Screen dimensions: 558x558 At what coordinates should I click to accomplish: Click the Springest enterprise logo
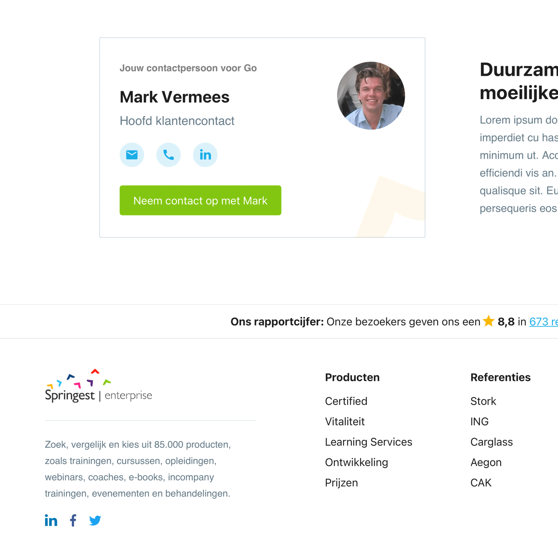[98, 386]
